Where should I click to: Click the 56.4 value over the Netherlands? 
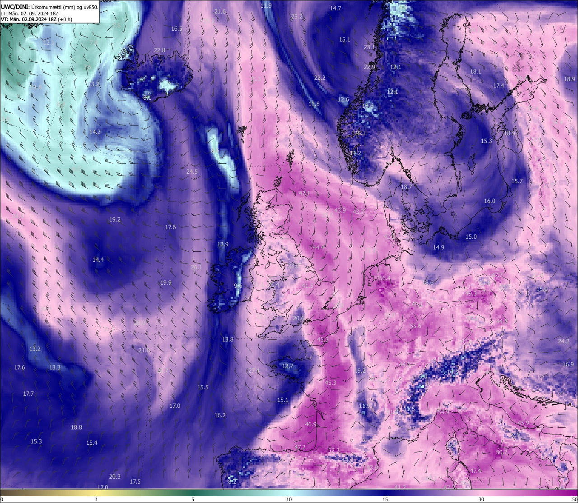[385, 278]
